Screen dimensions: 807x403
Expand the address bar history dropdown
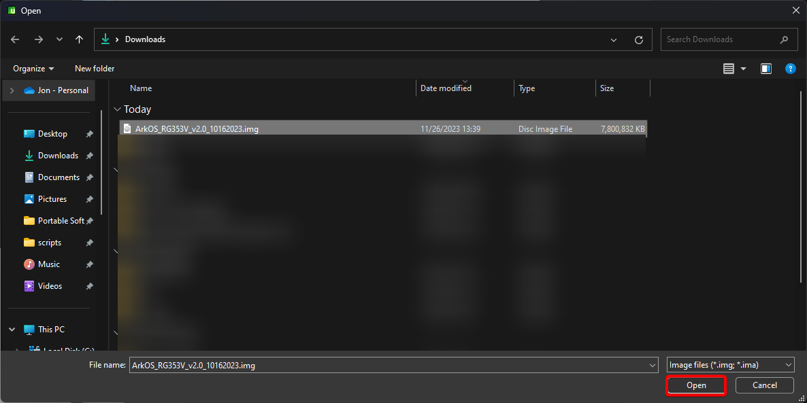click(614, 39)
